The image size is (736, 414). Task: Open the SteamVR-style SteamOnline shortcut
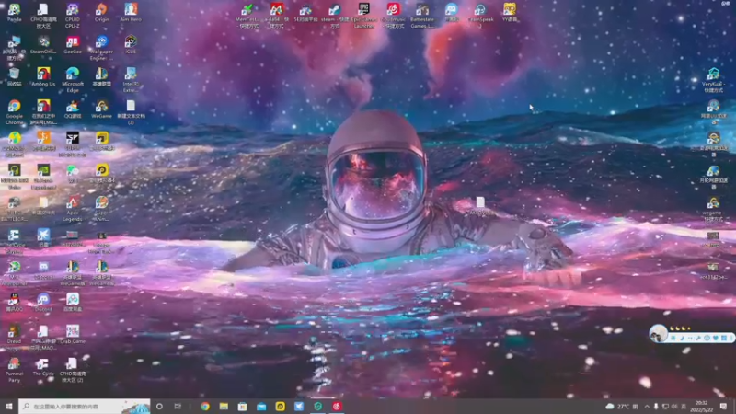click(x=43, y=45)
